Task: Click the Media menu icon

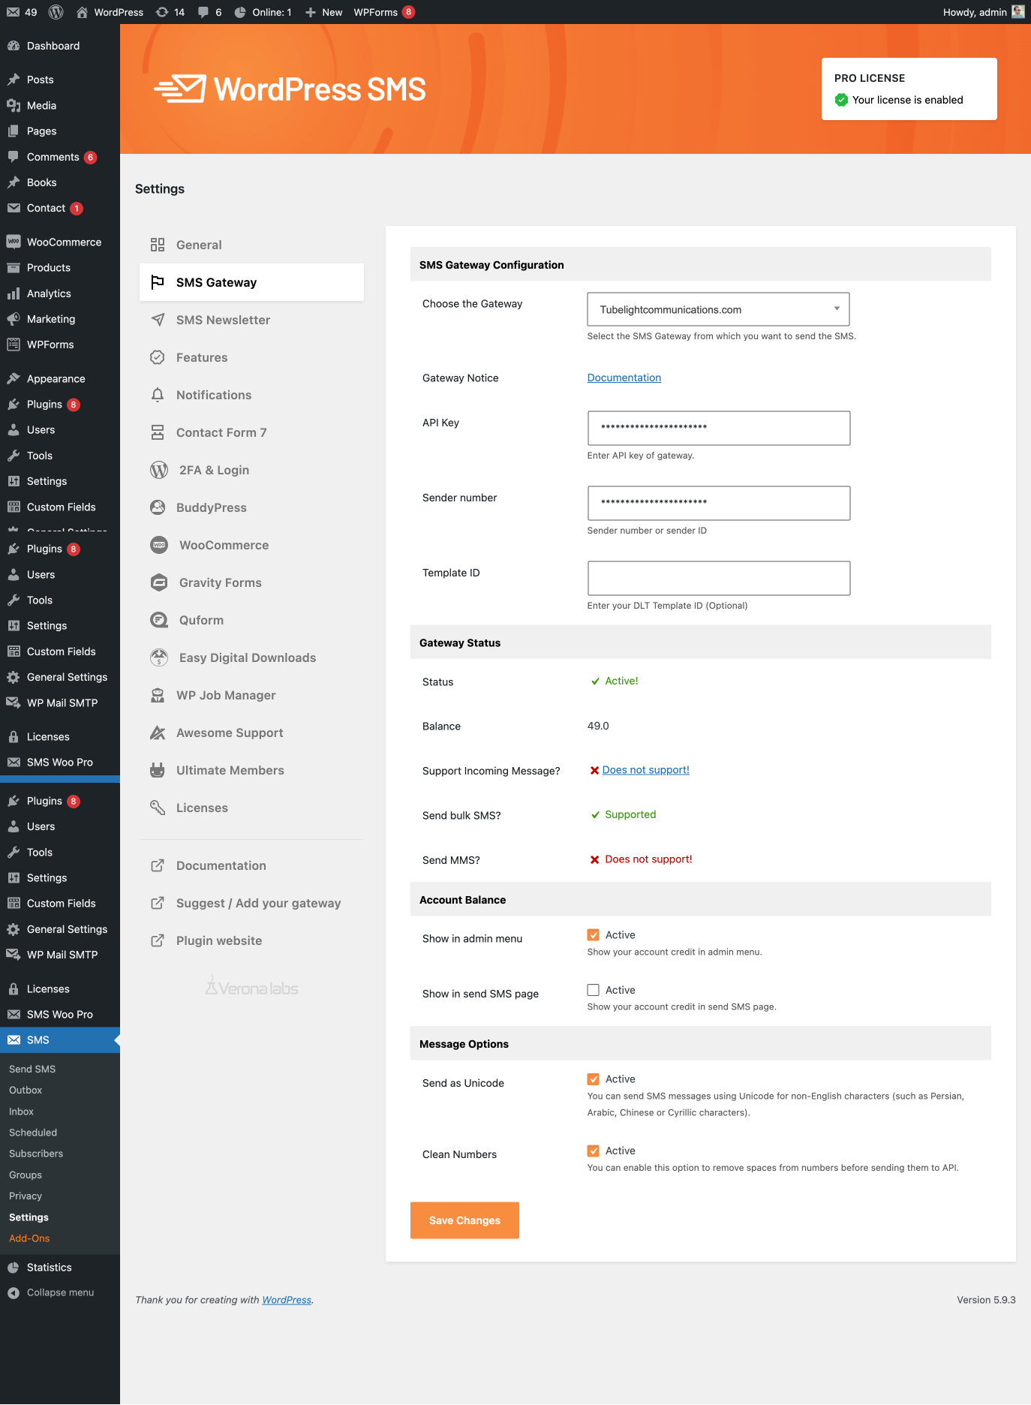Action: point(14,106)
